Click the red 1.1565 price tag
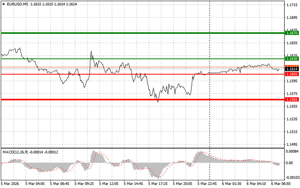 coord(292,100)
